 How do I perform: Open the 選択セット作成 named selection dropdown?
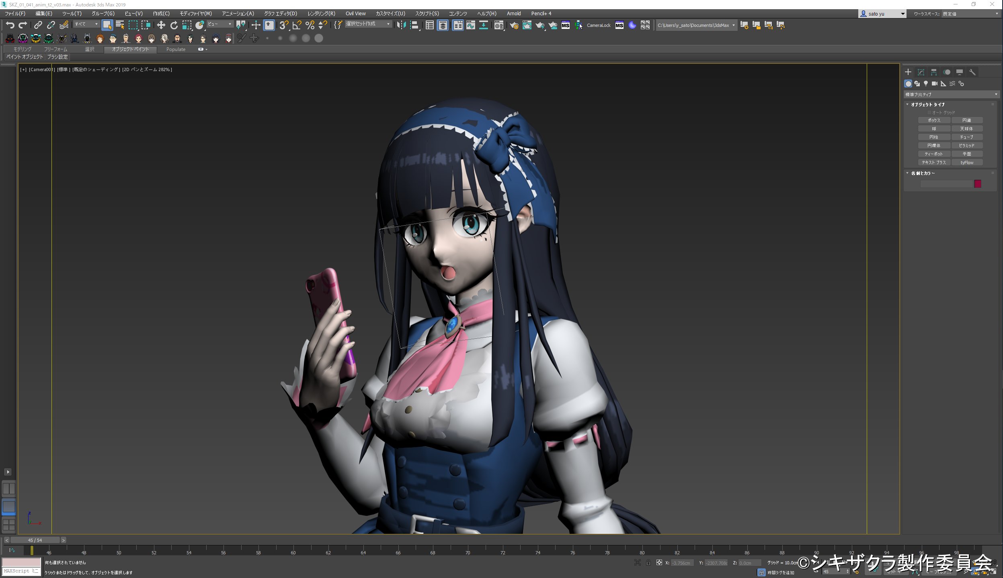pyautogui.click(x=368, y=24)
